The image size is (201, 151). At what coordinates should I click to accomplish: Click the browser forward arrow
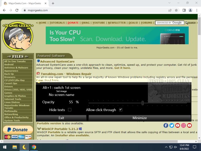(11, 10)
